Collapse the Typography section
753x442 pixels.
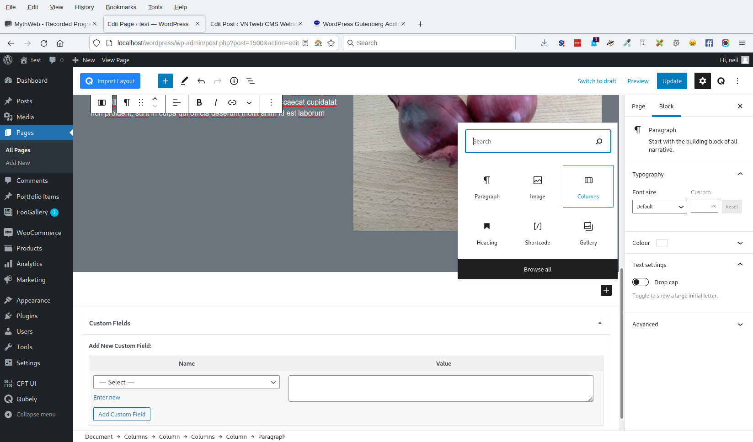tap(740, 174)
